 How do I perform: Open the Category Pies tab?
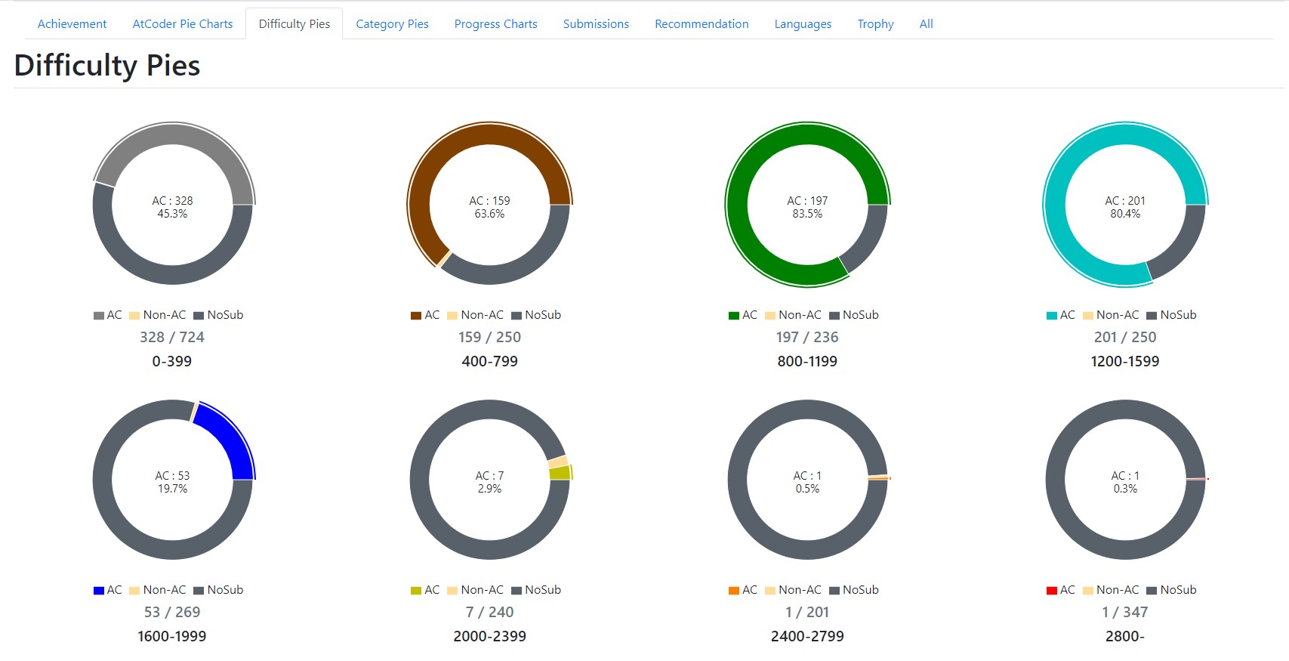coord(392,24)
